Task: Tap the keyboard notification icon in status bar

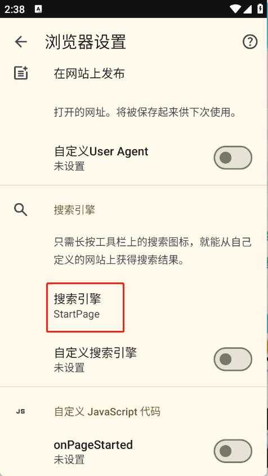Action: tap(38, 9)
